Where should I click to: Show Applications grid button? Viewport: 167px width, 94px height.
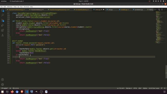[164, 92]
